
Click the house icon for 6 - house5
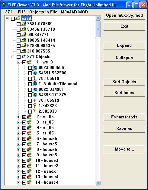pos(29,138)
